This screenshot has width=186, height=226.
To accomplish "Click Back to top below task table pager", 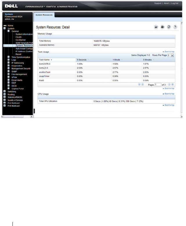I will 168,88.
